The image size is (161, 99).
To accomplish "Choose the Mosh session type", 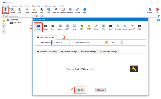I will [125, 27].
